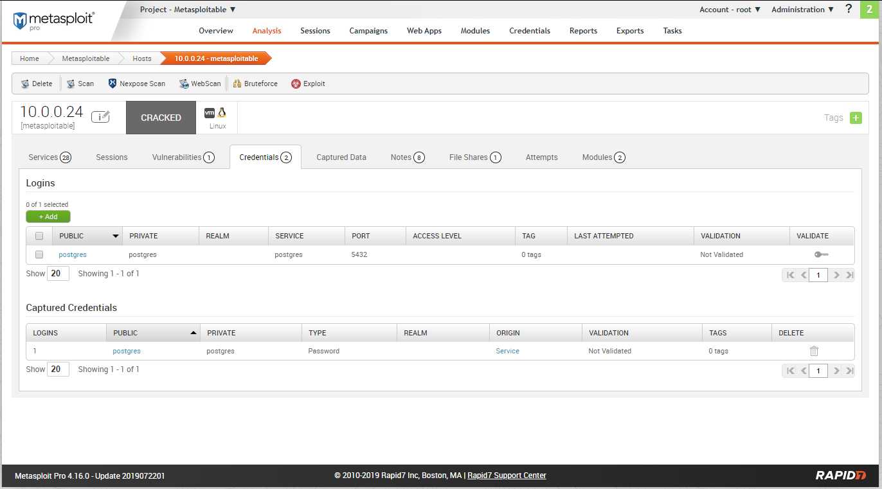Go to next page in Logins pagination
Screen dimensions: 882x489
[836, 275]
